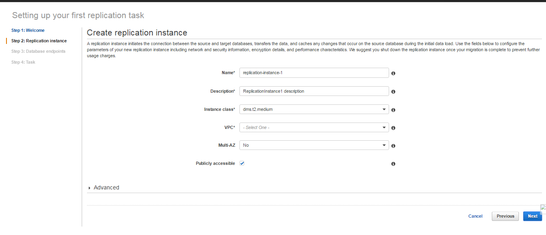This screenshot has height=235, width=546.
Task: Click info icon for Publicly accessible
Action: coord(393,164)
